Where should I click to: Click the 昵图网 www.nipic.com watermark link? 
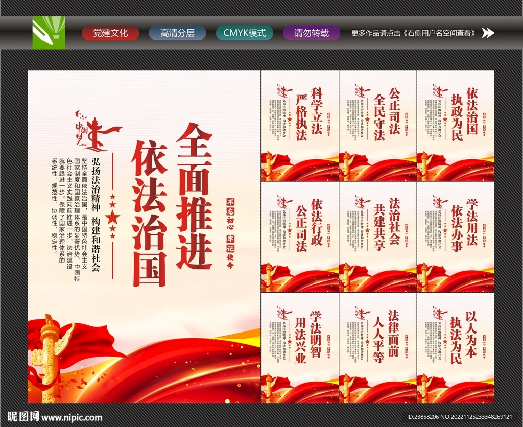(x=55, y=417)
